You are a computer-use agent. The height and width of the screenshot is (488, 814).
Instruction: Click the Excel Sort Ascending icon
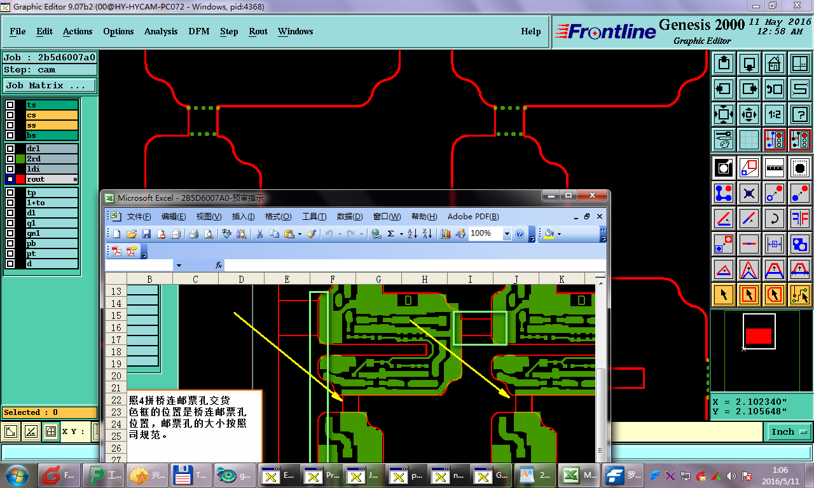tap(411, 234)
